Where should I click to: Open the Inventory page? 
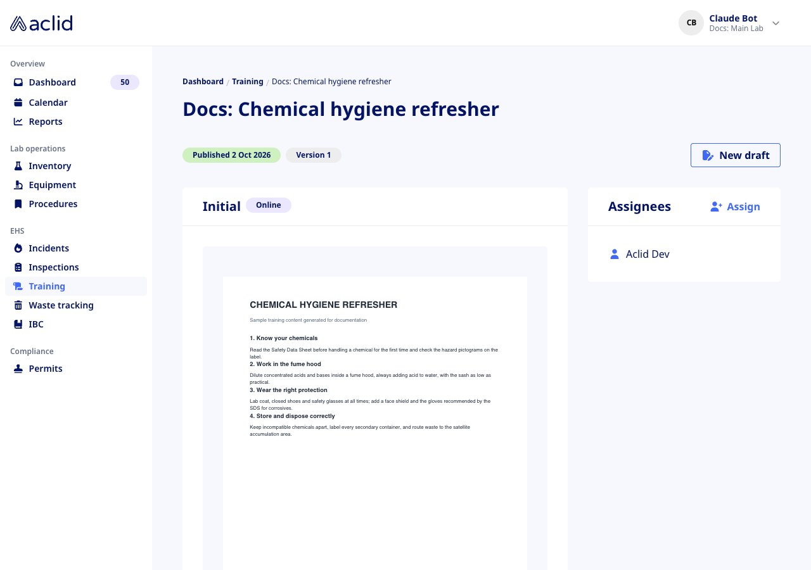pos(76,166)
